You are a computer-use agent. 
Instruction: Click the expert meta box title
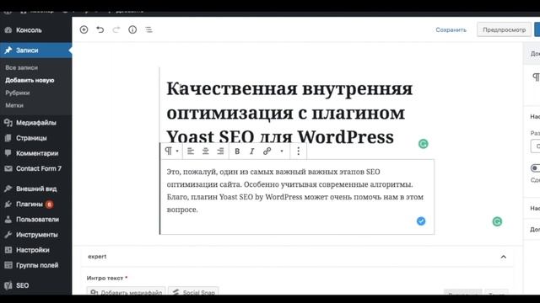97,257
